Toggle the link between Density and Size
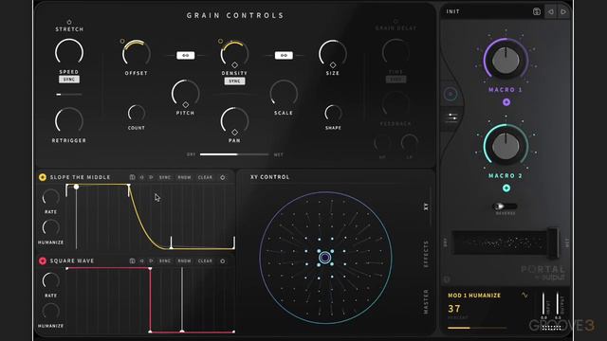Screen dimensions: 607x341 point(284,55)
